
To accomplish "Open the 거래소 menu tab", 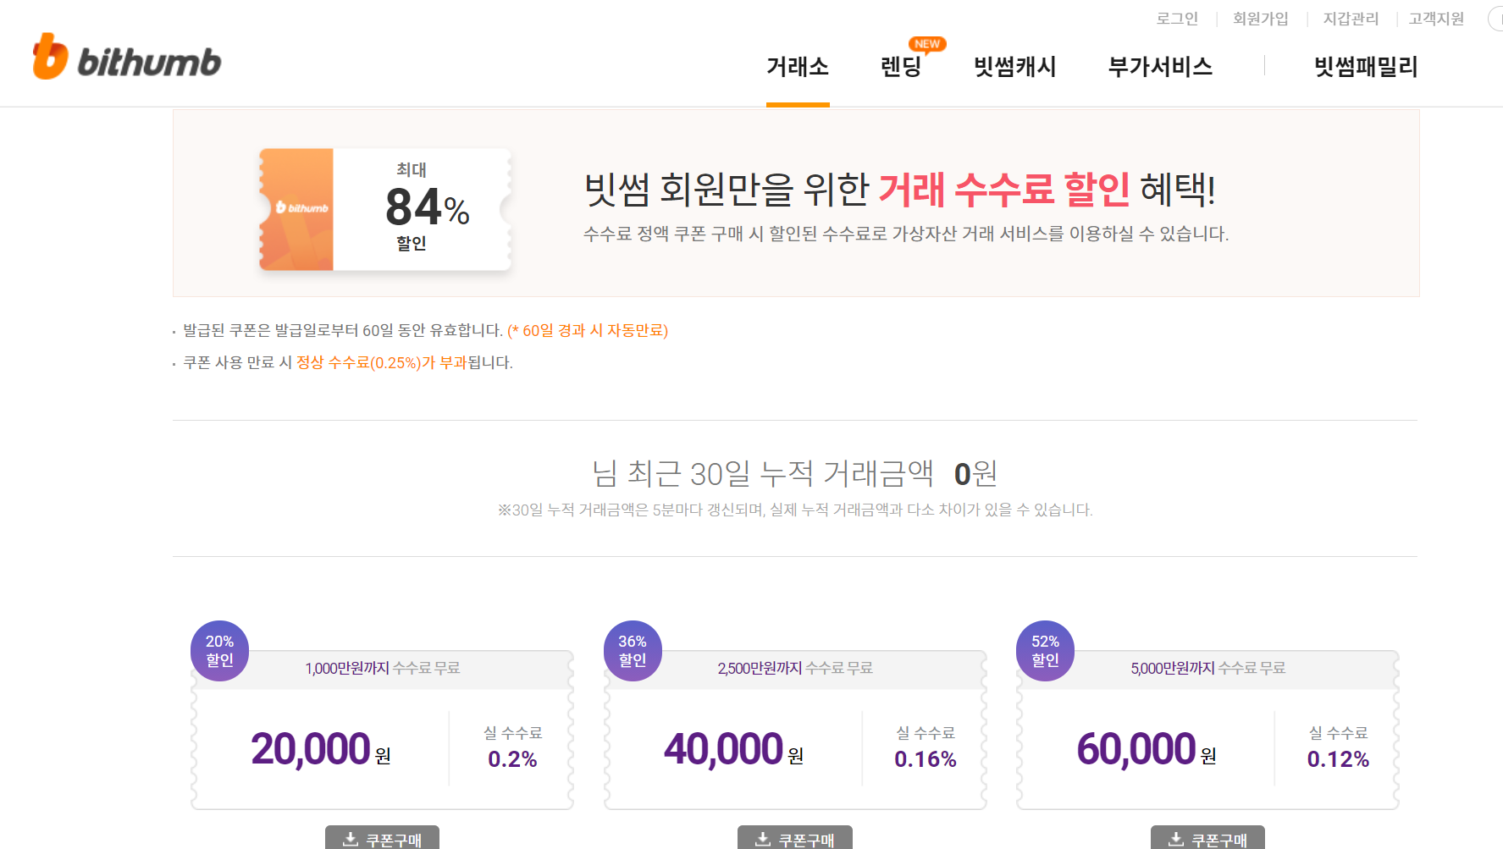I will (798, 67).
